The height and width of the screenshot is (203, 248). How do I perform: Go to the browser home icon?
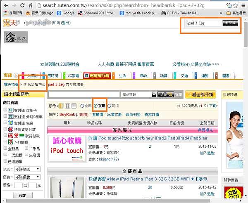(30, 5)
